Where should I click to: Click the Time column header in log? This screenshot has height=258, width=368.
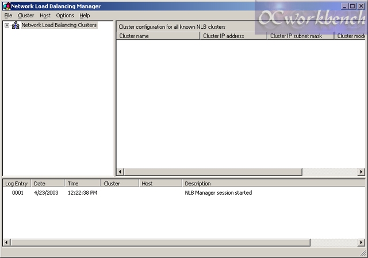[x=83, y=184]
